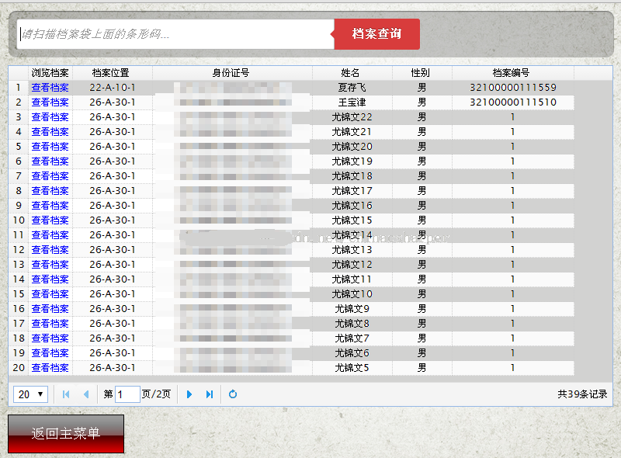
Task: Open 查看档案 link for 尤锦文15
Action: [x=50, y=220]
